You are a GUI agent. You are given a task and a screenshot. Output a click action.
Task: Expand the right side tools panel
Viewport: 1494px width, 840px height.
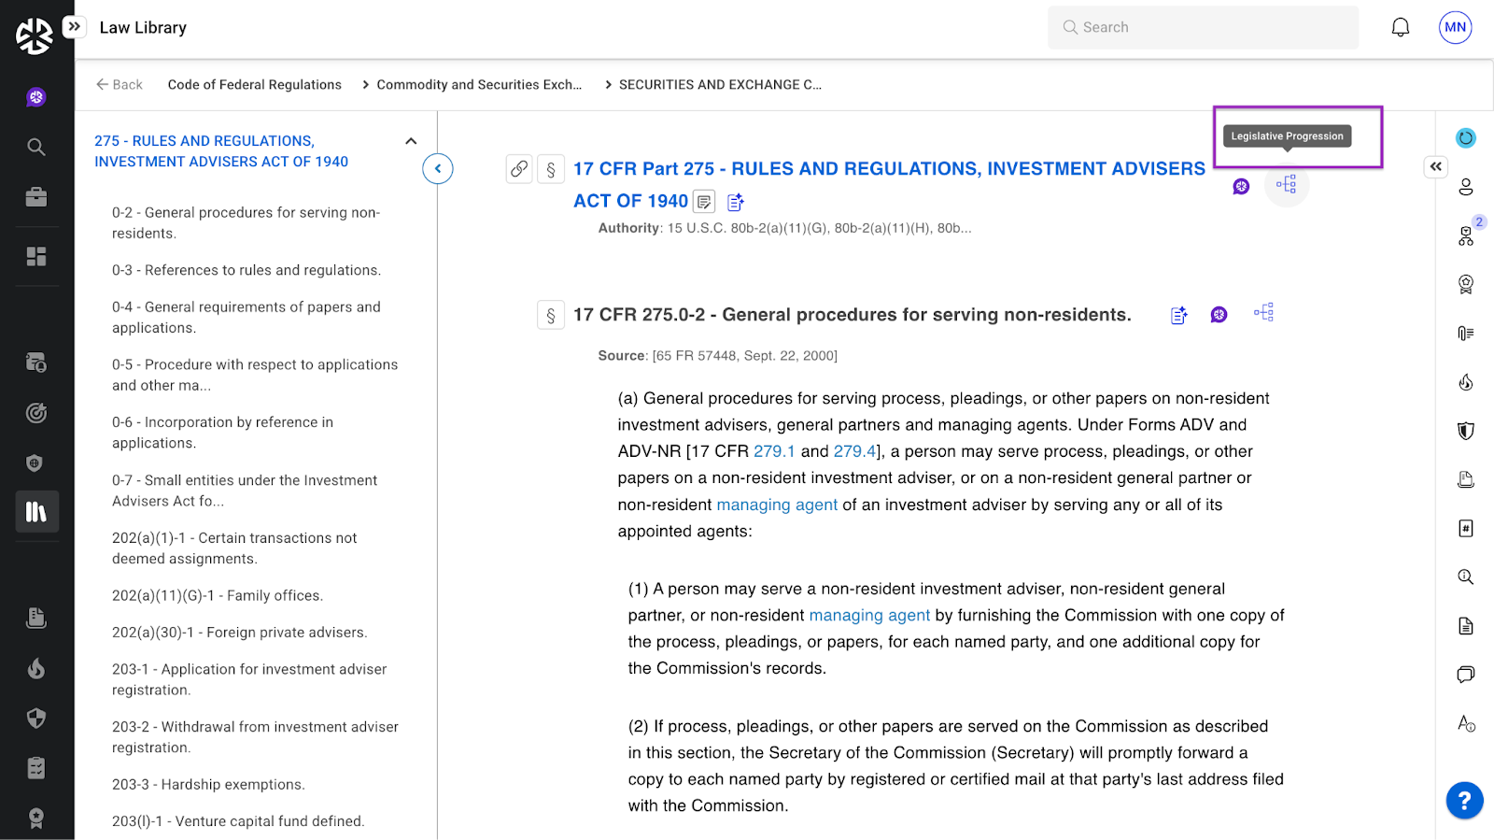click(1435, 166)
